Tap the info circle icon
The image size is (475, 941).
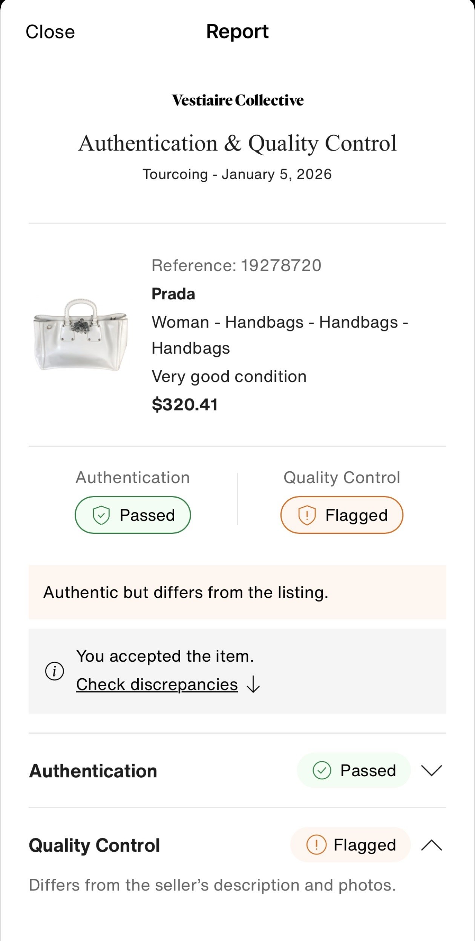55,671
